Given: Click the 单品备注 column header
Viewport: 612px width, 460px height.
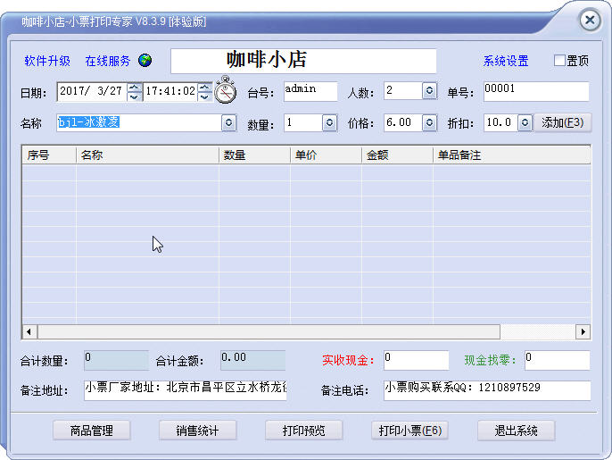Looking at the screenshot, I should (512, 155).
